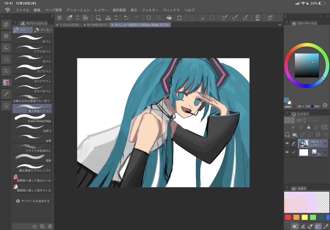Choose the カリグラフィ brush

pos(32,78)
